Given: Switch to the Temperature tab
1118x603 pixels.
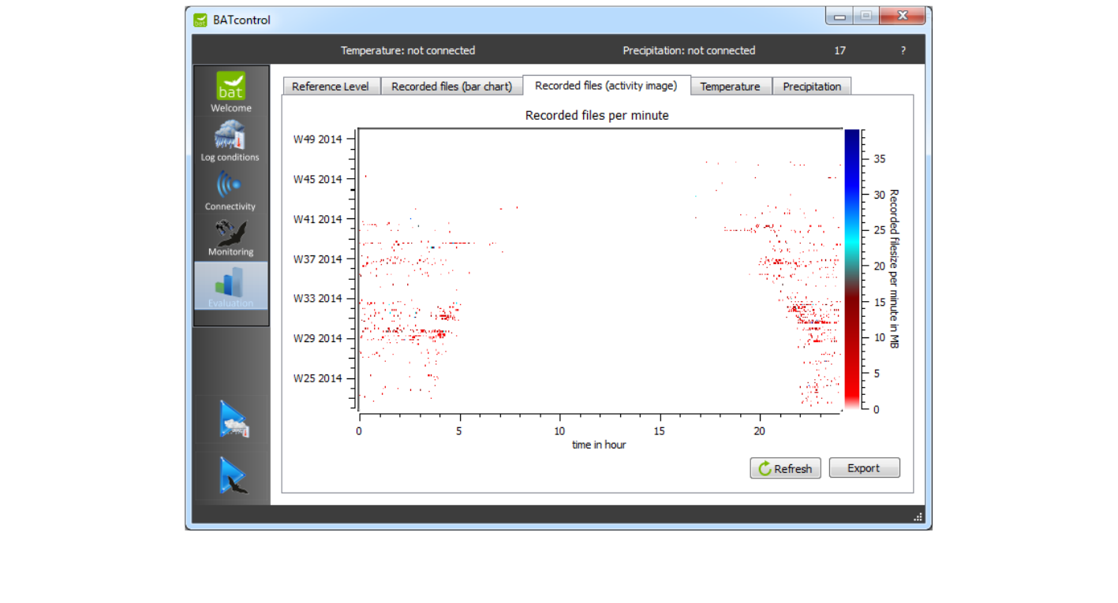Looking at the screenshot, I should (730, 87).
